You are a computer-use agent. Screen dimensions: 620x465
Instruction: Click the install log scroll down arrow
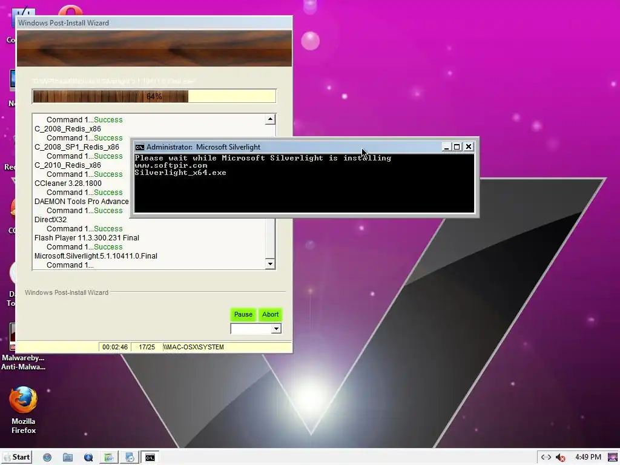coord(270,264)
